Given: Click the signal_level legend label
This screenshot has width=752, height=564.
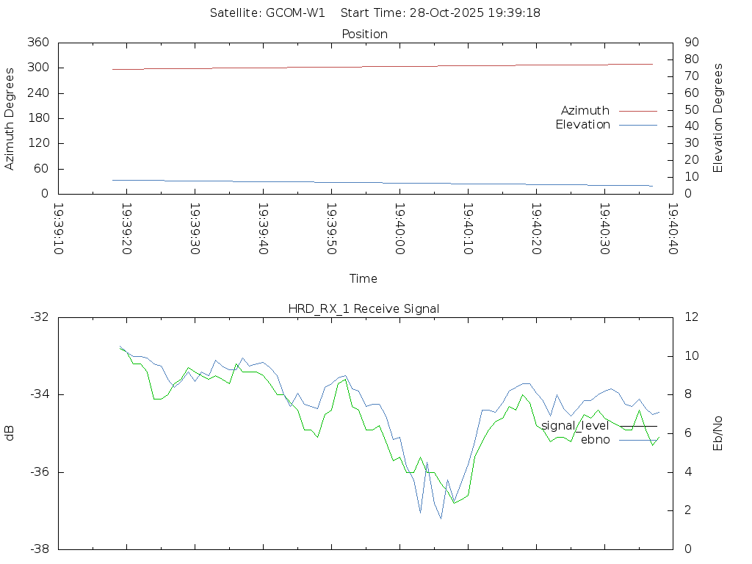Looking at the screenshot, I should 575,426.
